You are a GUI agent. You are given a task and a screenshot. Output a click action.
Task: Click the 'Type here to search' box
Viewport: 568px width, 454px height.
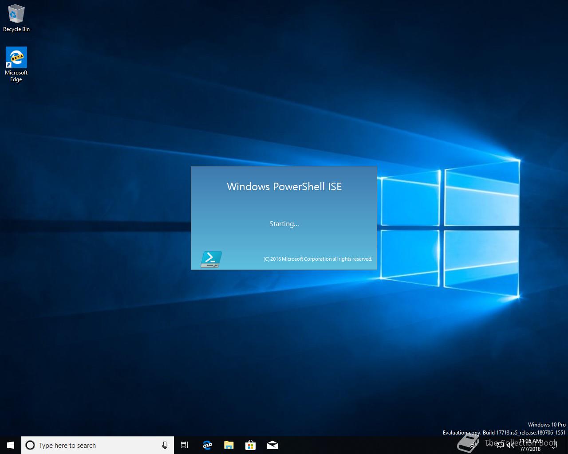(x=98, y=445)
